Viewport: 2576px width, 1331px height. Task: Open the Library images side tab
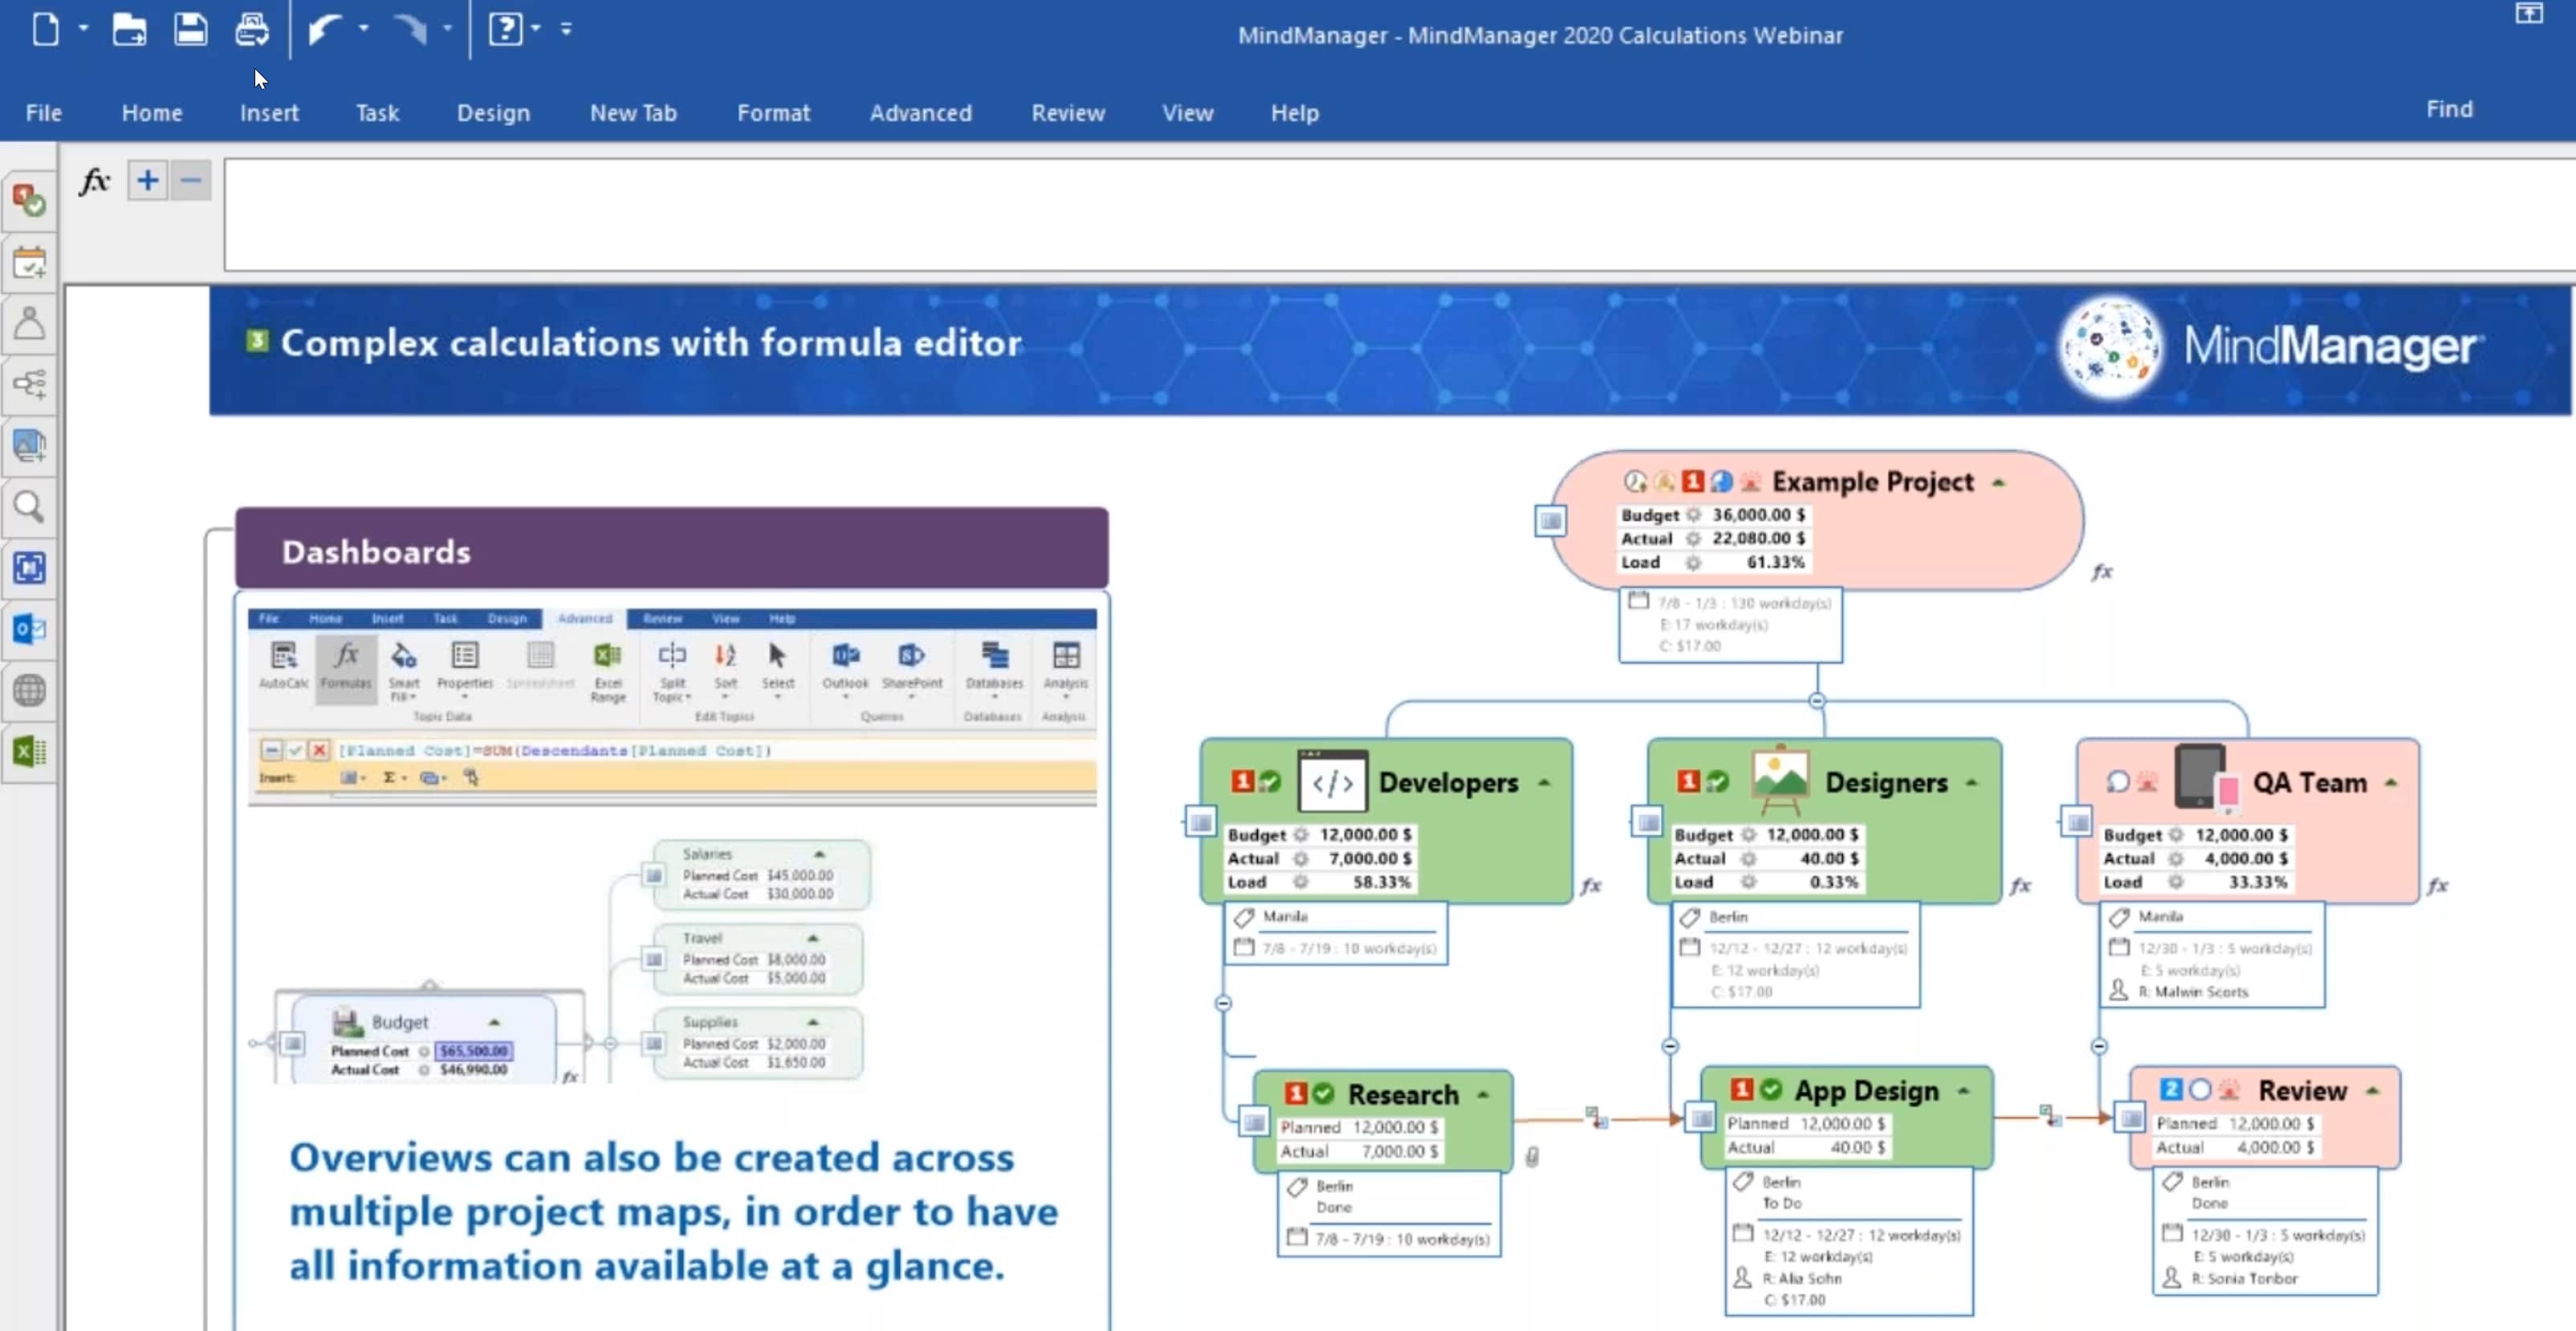point(29,445)
